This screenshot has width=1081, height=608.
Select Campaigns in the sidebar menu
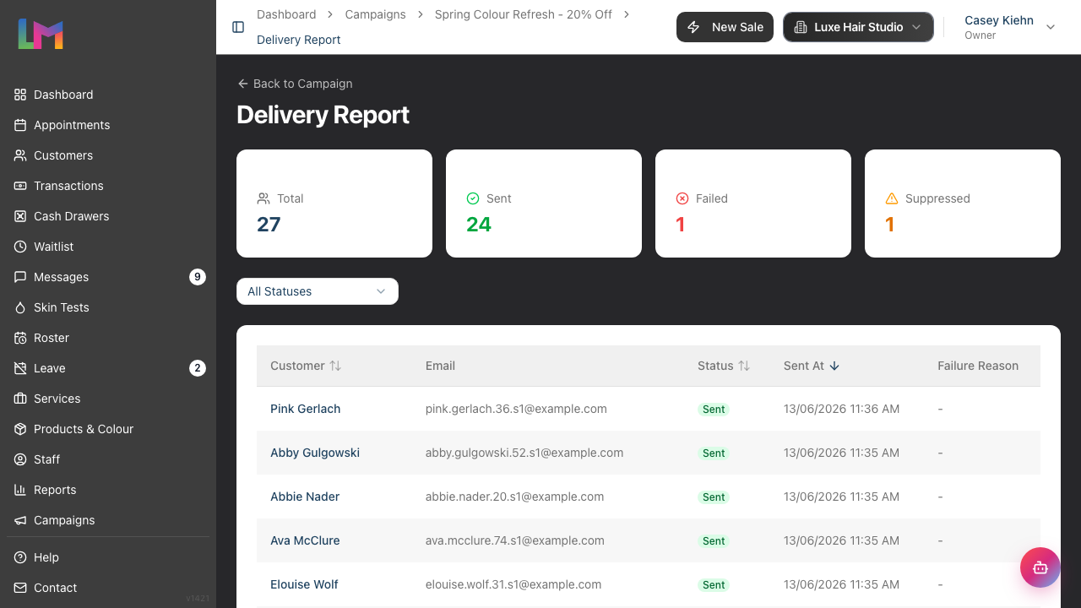108,520
